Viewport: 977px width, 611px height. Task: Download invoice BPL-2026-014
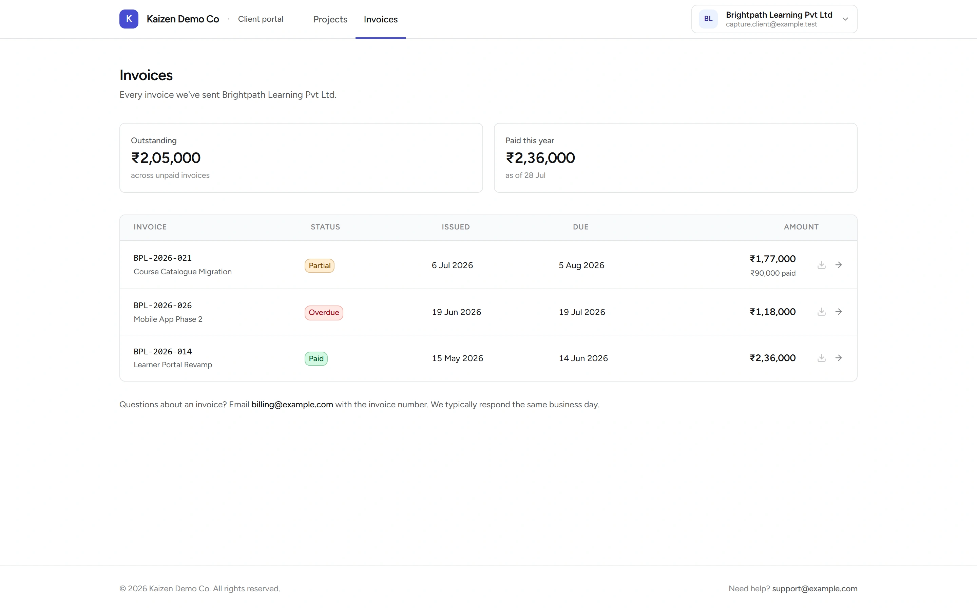[x=821, y=358]
